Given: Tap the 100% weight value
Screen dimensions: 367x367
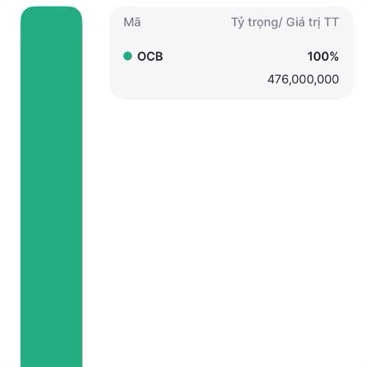Looking at the screenshot, I should pyautogui.click(x=323, y=56).
